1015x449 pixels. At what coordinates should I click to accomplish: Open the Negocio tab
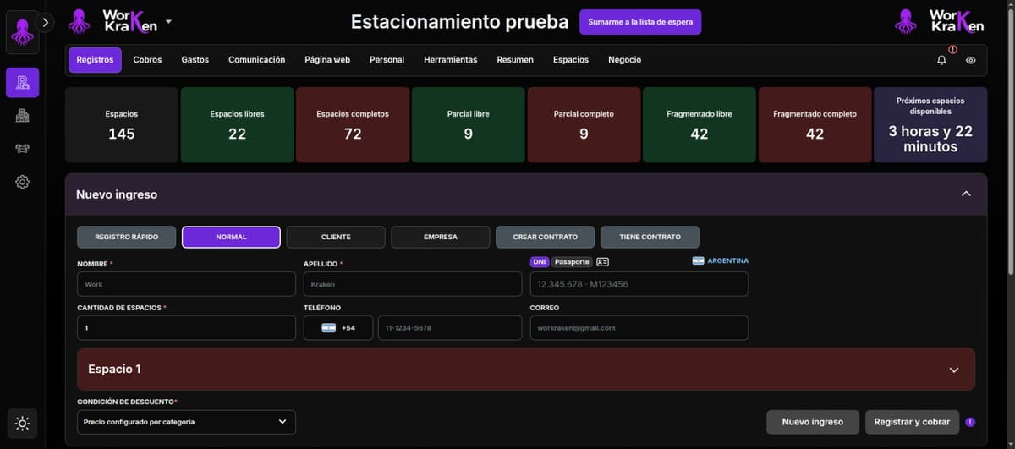coord(624,60)
